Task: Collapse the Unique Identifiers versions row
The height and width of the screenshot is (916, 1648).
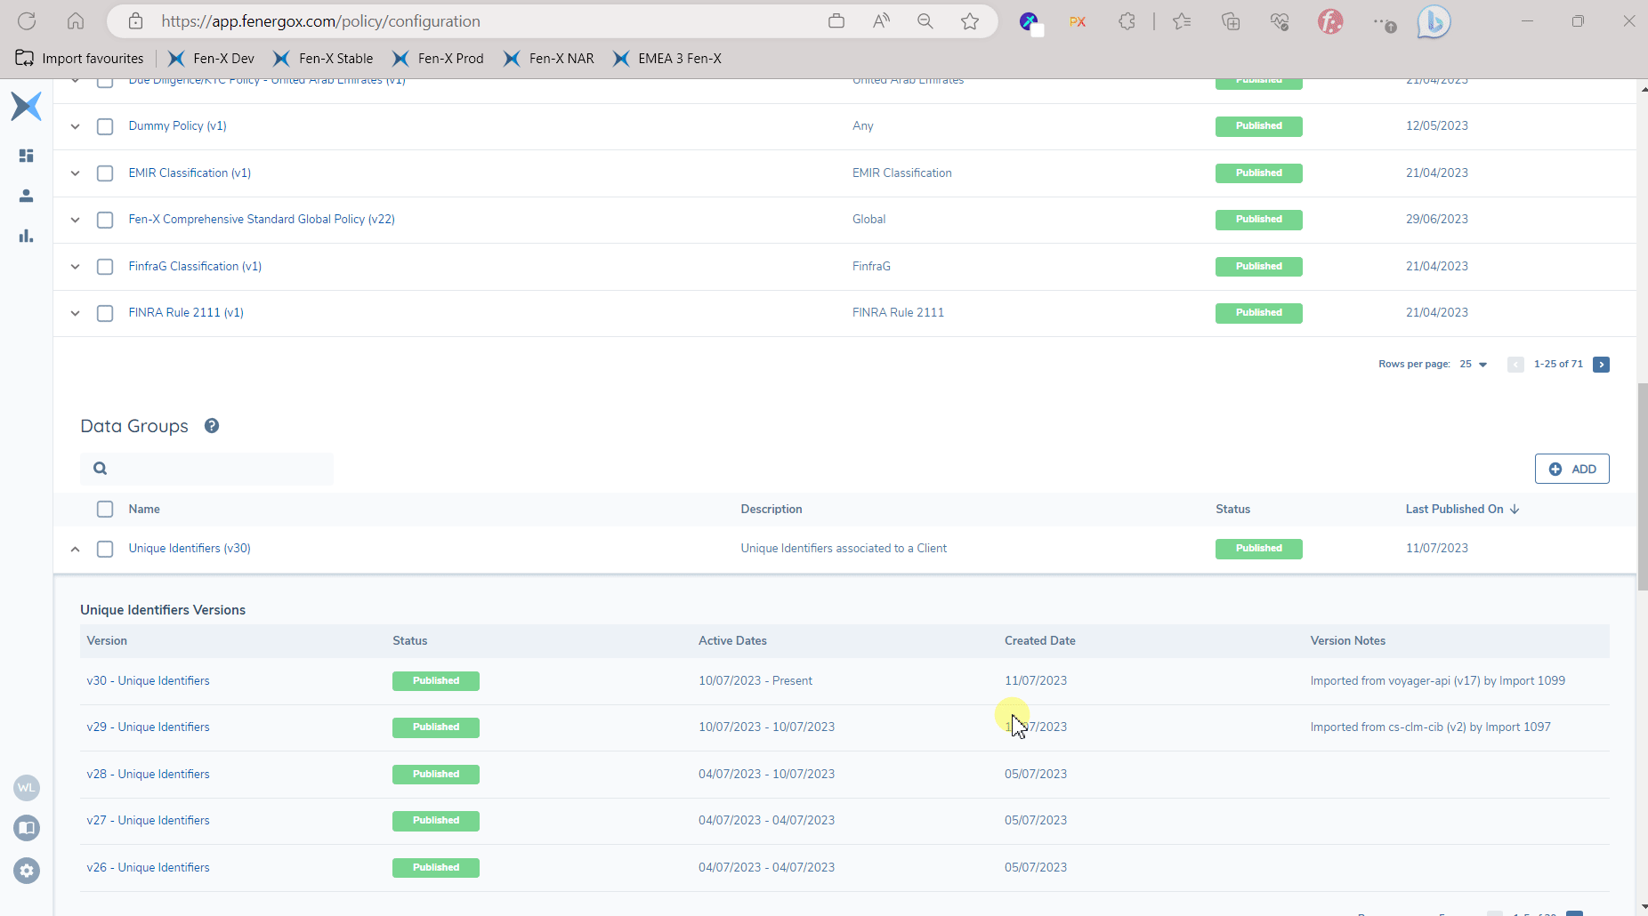Action: 76,549
